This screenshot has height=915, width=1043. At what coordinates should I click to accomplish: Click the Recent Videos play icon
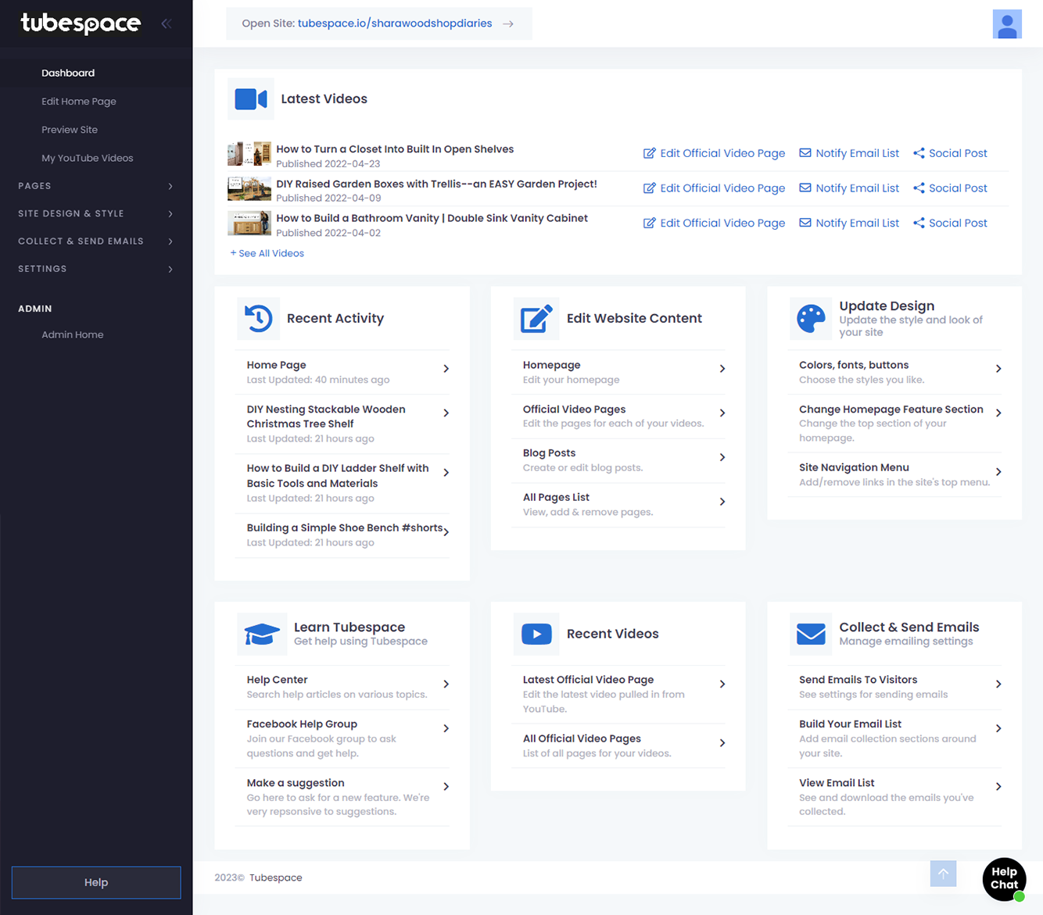tap(536, 634)
